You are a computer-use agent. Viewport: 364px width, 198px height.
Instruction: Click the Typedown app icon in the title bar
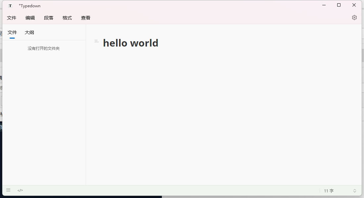pyautogui.click(x=10, y=5)
